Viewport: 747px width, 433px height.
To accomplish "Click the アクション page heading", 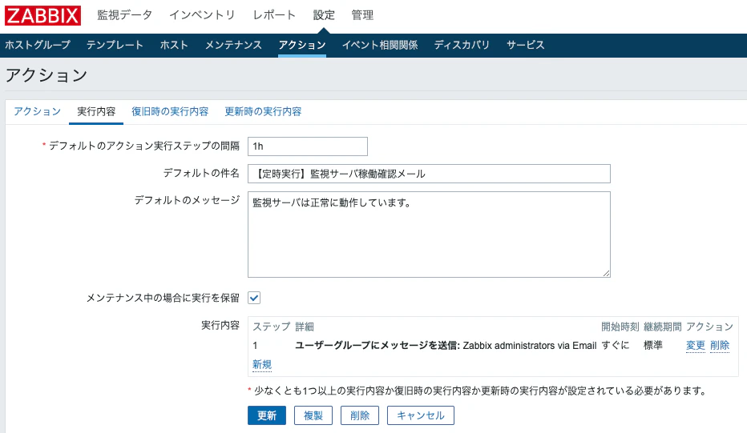I will click(x=46, y=75).
